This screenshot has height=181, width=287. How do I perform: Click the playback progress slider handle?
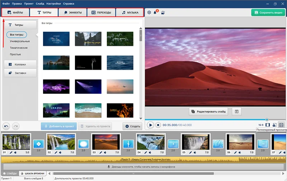click(267, 119)
